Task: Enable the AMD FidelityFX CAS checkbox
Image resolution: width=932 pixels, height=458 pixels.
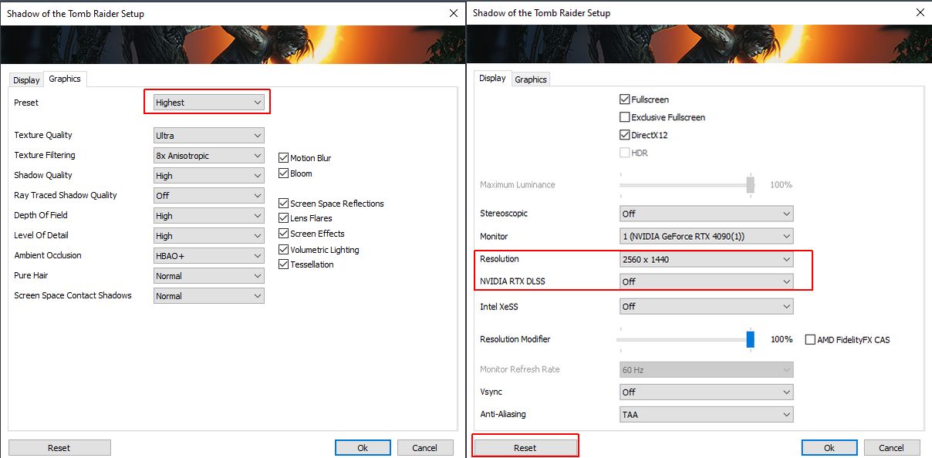Action: coord(810,339)
